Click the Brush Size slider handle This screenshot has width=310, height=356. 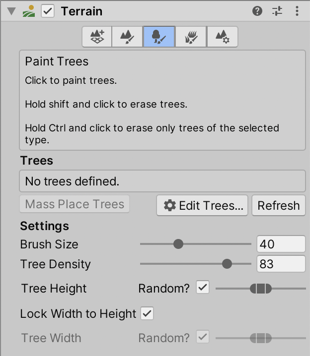[x=178, y=244]
